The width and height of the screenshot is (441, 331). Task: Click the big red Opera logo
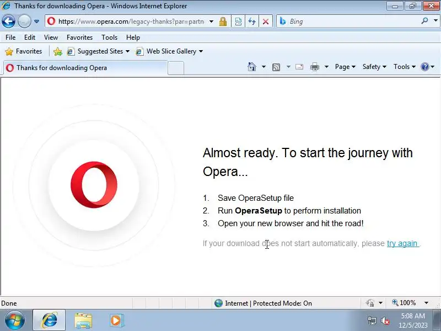pyautogui.click(x=94, y=185)
